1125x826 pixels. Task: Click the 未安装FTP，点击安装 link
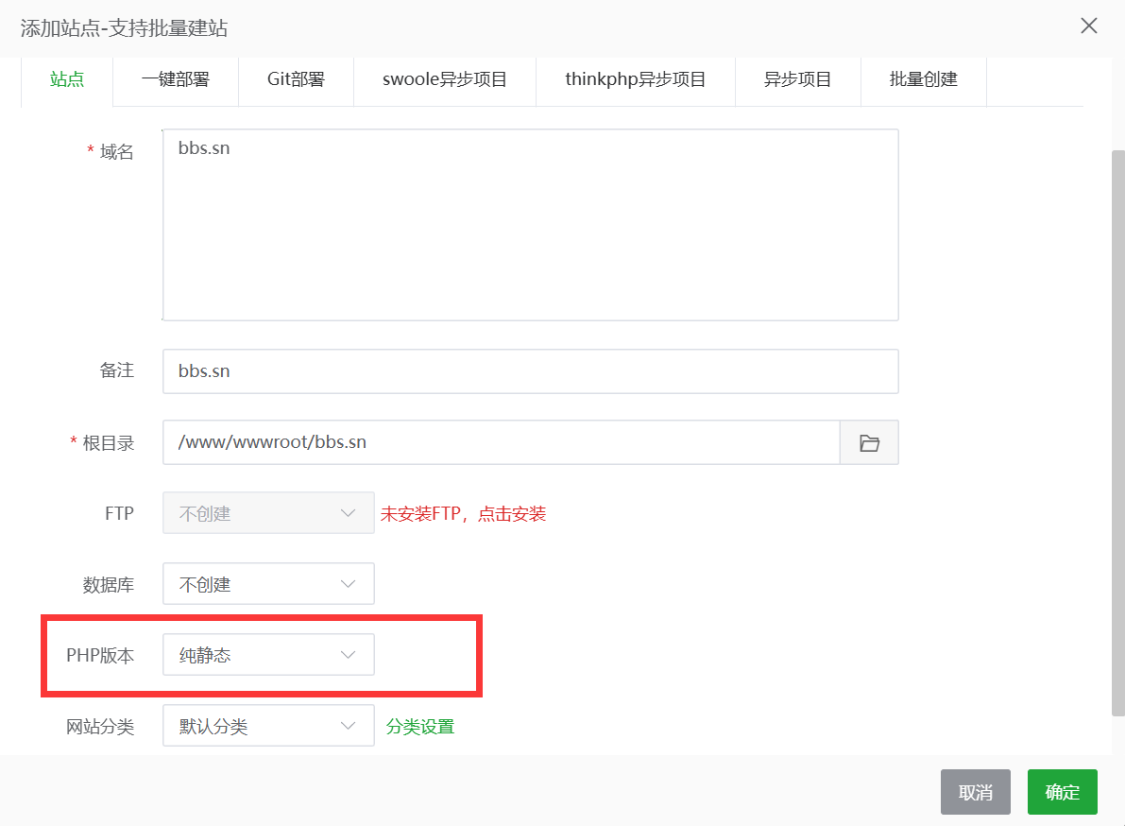pos(464,514)
